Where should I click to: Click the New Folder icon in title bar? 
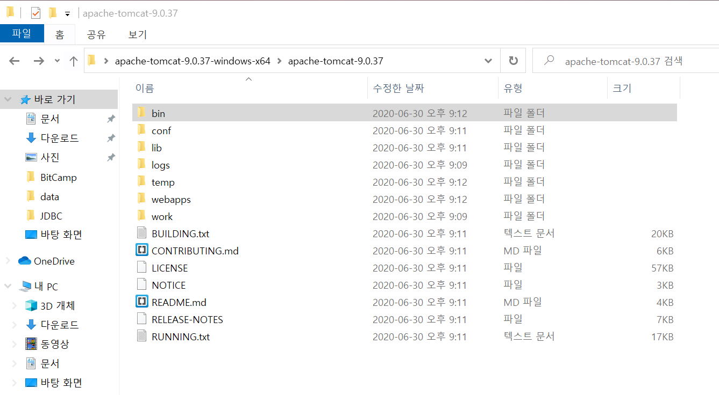pyautogui.click(x=53, y=13)
